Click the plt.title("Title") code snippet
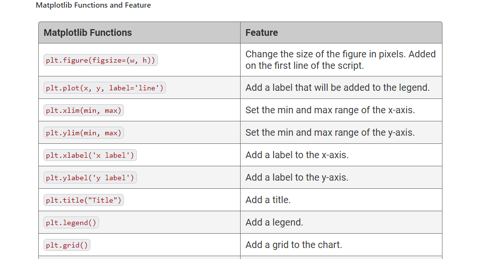This screenshot has height=259, width=497. [x=83, y=200]
